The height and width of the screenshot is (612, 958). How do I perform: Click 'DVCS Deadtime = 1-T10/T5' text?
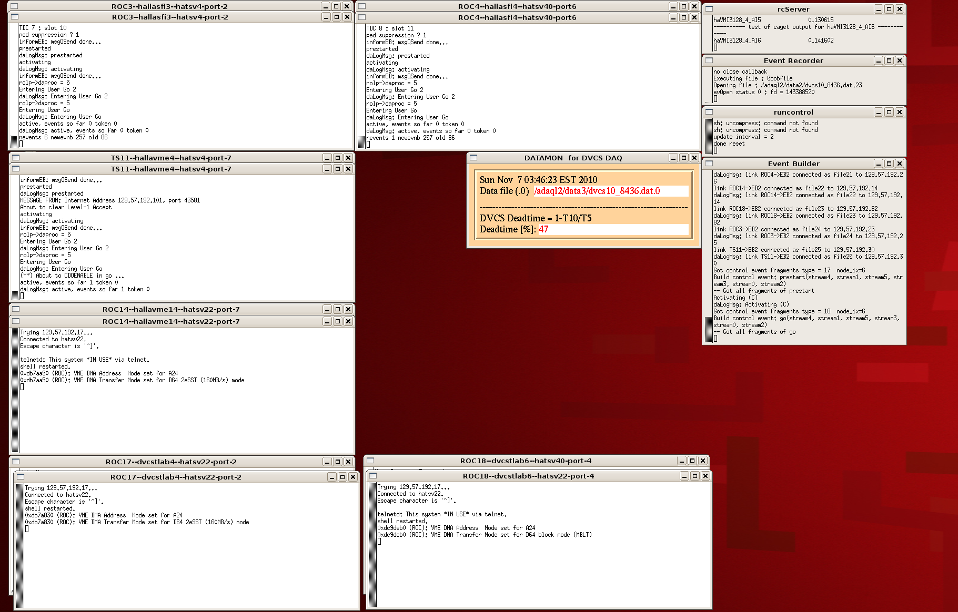click(536, 218)
